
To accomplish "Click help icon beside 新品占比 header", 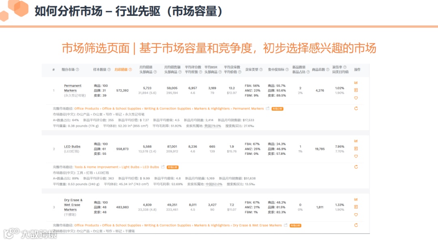I will [x=308, y=72].
